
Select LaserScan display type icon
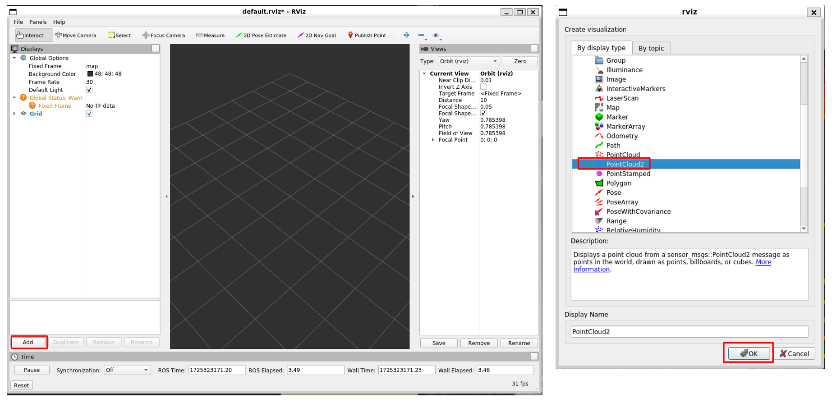[599, 98]
